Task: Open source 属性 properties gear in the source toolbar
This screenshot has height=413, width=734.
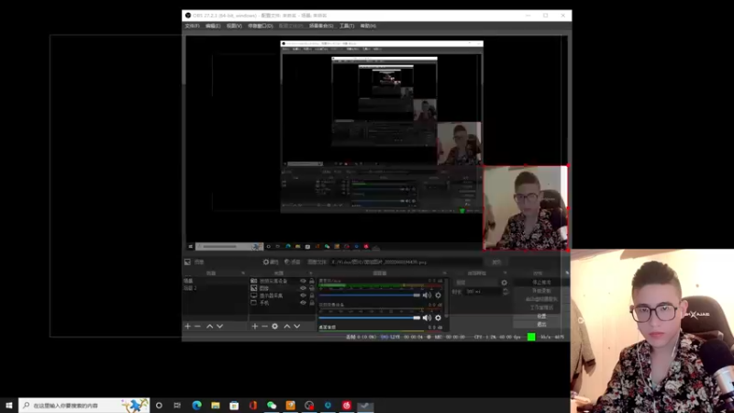Action: point(271,262)
